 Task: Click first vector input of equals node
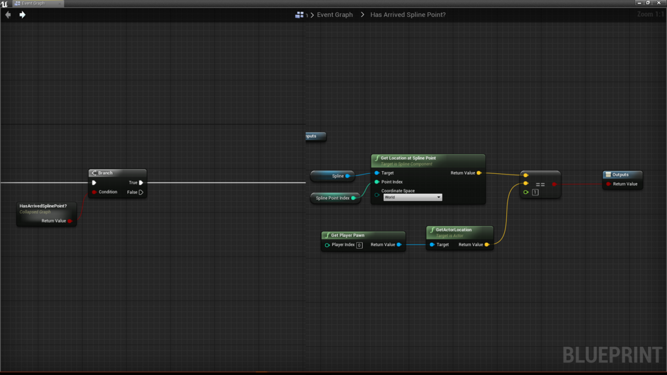coord(526,175)
